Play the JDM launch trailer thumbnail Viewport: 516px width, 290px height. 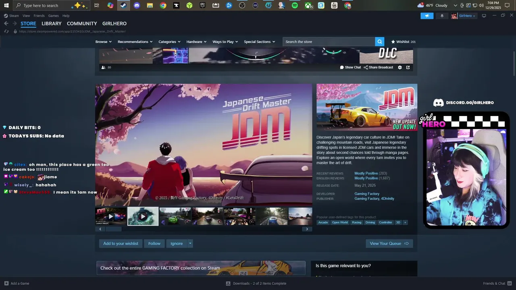click(x=111, y=216)
